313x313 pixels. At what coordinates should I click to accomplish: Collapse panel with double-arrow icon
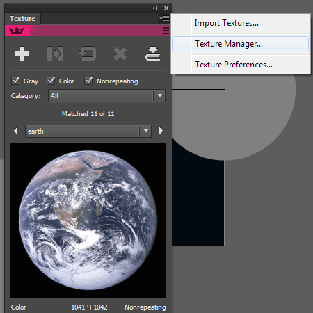(x=154, y=8)
